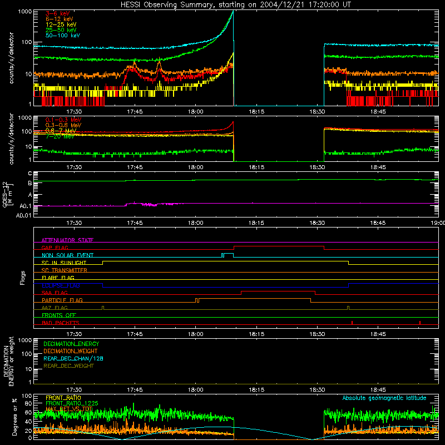Select the ECLIPSE_FLAG label
445x445 pixels.
click(x=61, y=285)
